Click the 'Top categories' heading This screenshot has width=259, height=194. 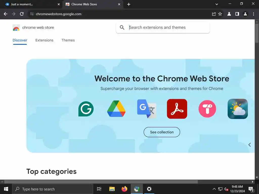(x=51, y=172)
